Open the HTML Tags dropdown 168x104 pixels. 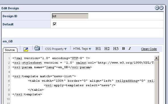[82, 49]
